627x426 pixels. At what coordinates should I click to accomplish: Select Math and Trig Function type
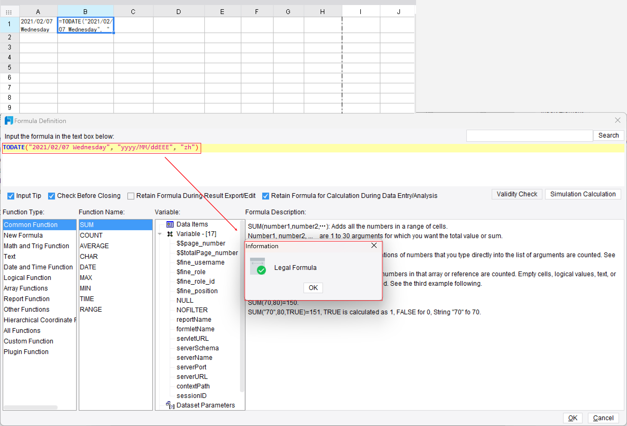(x=39, y=246)
